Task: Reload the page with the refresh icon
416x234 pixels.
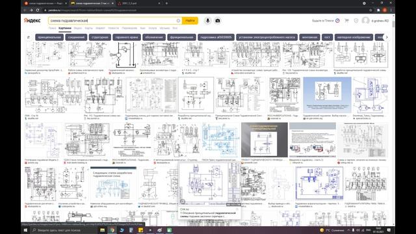Action: 38,10
